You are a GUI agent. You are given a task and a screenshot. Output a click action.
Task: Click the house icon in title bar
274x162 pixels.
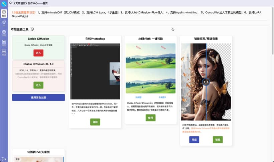pos(11,3)
